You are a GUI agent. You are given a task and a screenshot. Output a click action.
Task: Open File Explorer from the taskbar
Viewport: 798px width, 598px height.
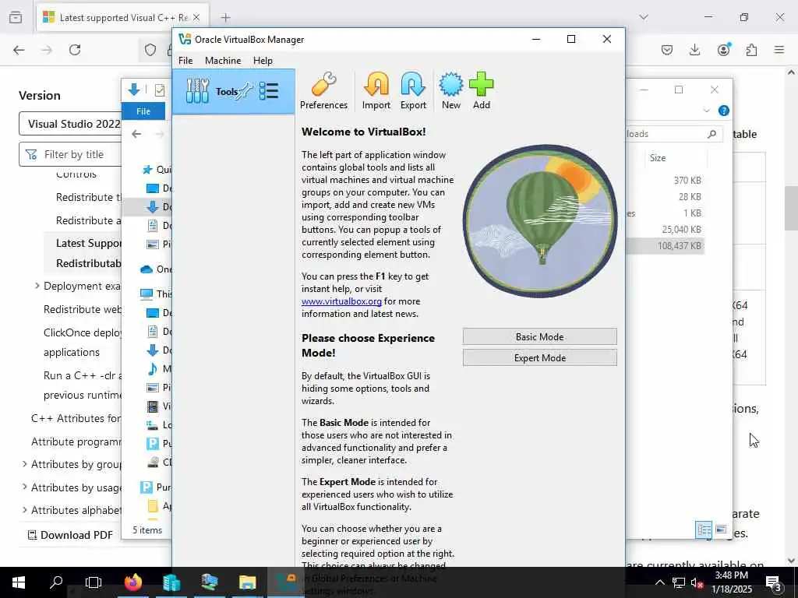pos(247,582)
